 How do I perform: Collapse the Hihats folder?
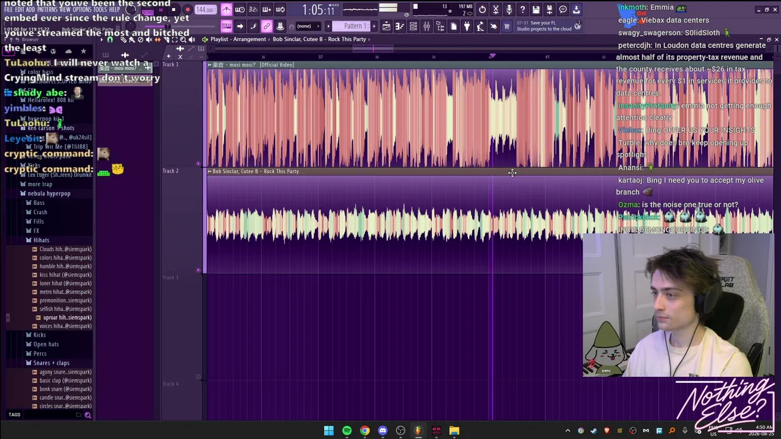(x=41, y=240)
